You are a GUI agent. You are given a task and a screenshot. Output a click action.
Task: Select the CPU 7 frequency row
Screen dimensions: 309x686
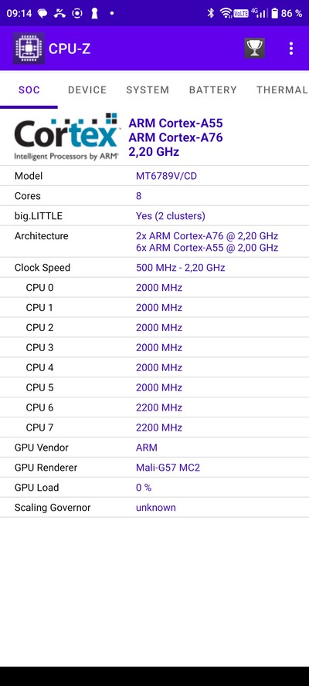point(154,427)
